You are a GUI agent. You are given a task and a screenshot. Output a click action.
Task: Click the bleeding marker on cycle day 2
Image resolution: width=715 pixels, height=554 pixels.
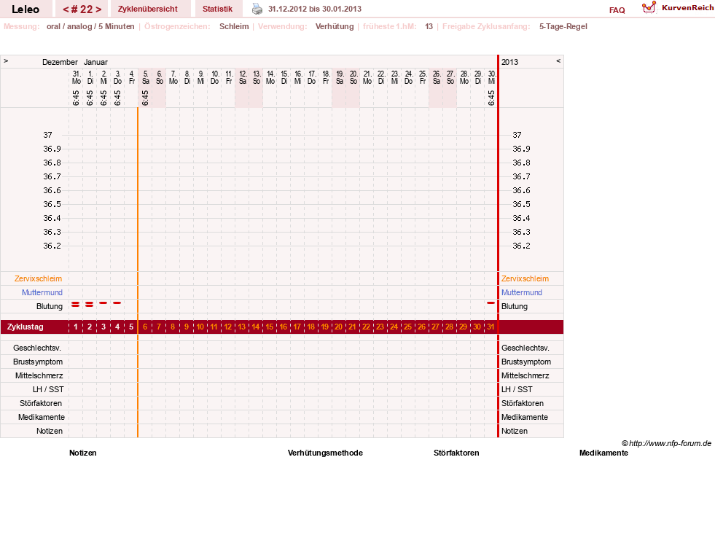coord(90,304)
